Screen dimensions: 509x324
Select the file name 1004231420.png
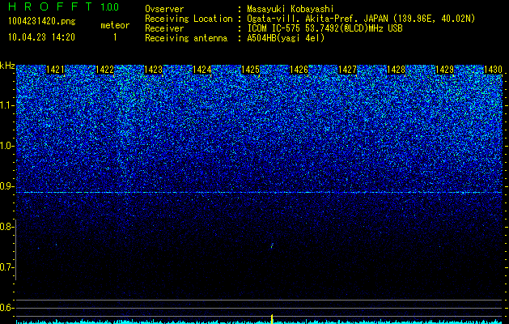pyautogui.click(x=41, y=21)
